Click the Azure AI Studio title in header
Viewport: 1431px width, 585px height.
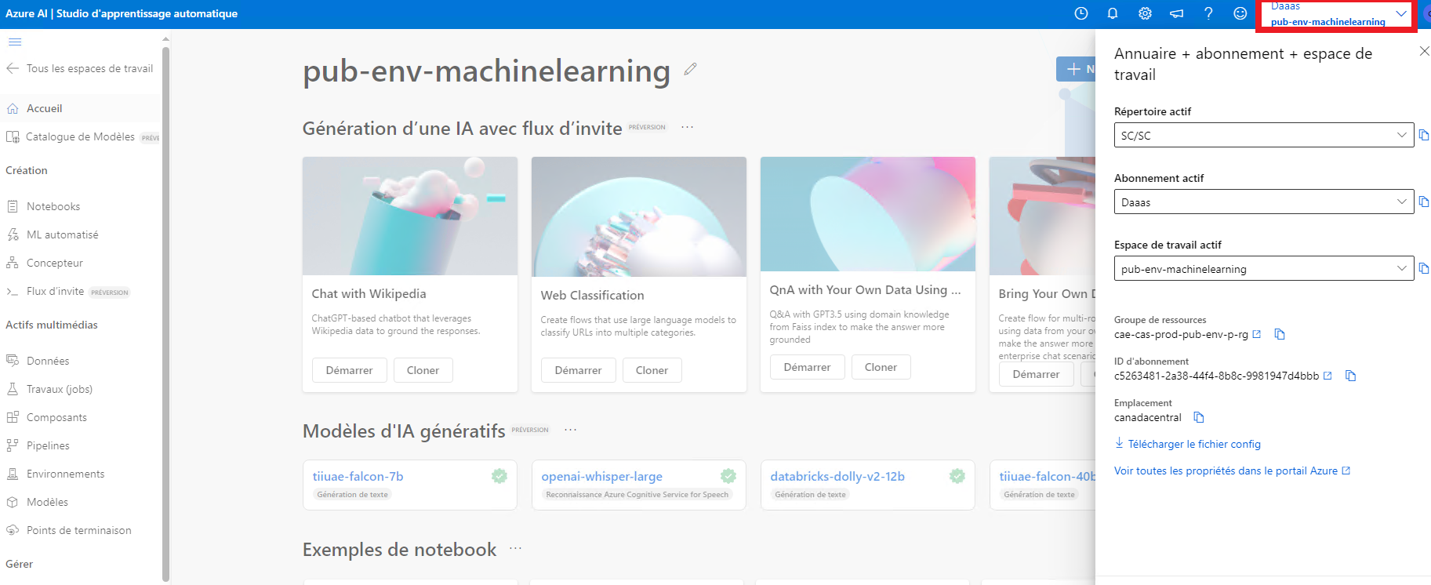[122, 13]
